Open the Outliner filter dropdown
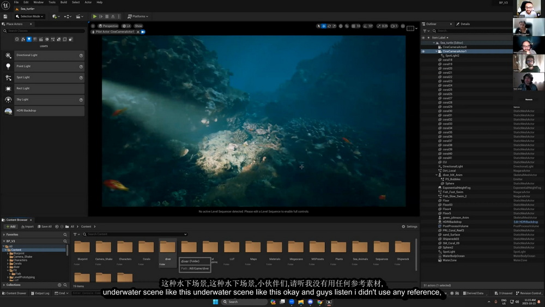 point(426,31)
